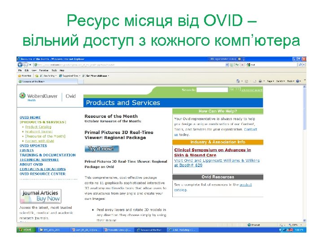Click the Wolters Kluwer Health logo
Viewport: 323px width, 242px height.
coord(39,97)
